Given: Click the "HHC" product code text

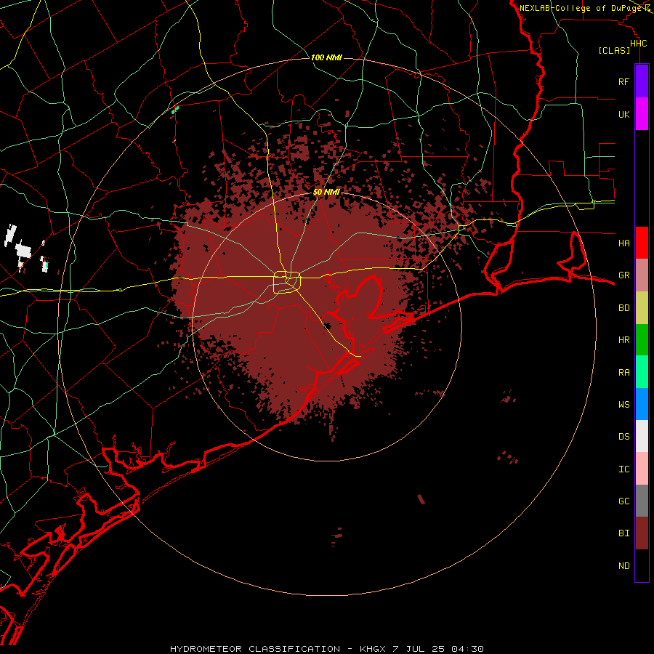Looking at the screenshot, I should coord(639,44).
